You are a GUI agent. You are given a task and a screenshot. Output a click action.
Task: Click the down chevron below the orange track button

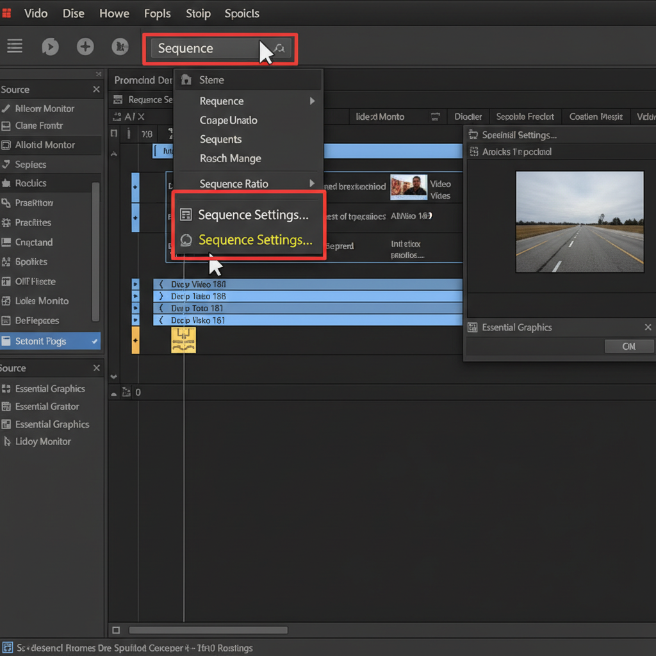[x=114, y=377]
